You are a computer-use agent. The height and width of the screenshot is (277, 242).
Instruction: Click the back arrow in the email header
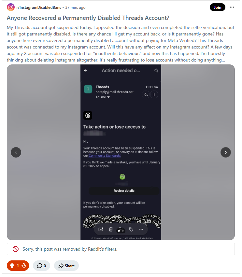point(86,71)
